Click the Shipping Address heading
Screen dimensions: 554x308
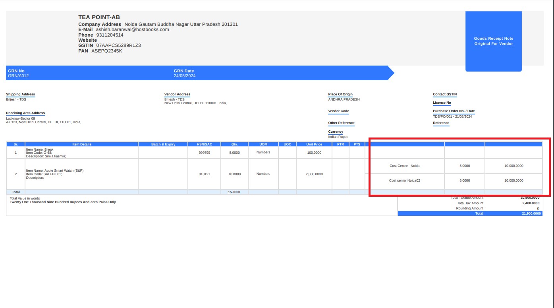pos(21,94)
